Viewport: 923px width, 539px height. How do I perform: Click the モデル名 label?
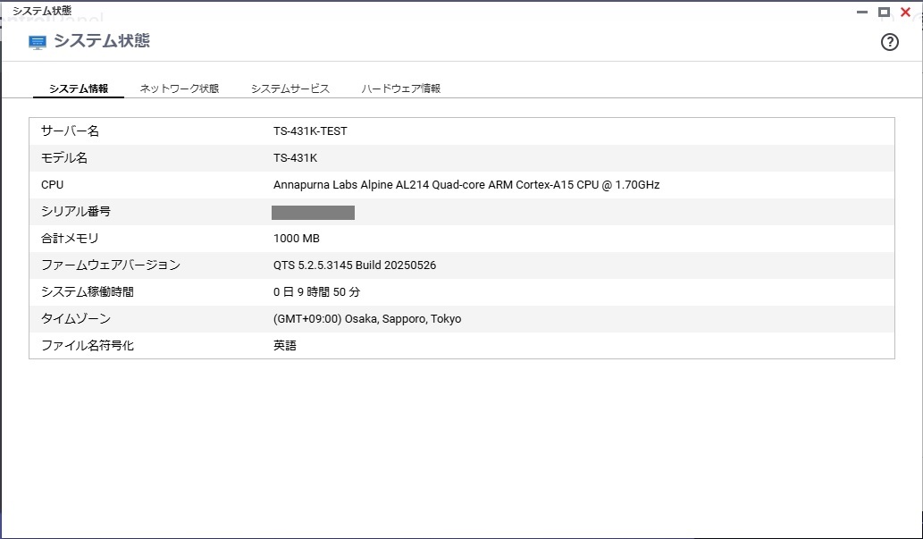pyautogui.click(x=64, y=158)
